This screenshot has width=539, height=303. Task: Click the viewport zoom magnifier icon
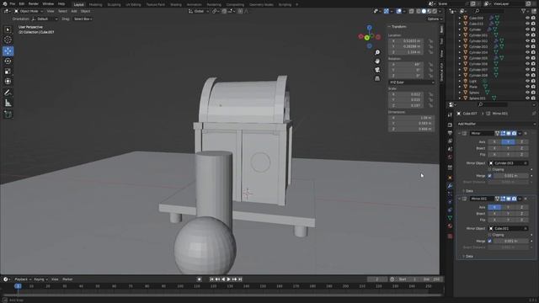(377, 52)
